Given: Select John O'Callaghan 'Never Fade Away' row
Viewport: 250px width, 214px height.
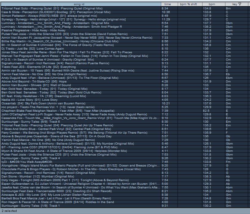Looking at the screenshot, I should pyautogui.click(x=124, y=114).
